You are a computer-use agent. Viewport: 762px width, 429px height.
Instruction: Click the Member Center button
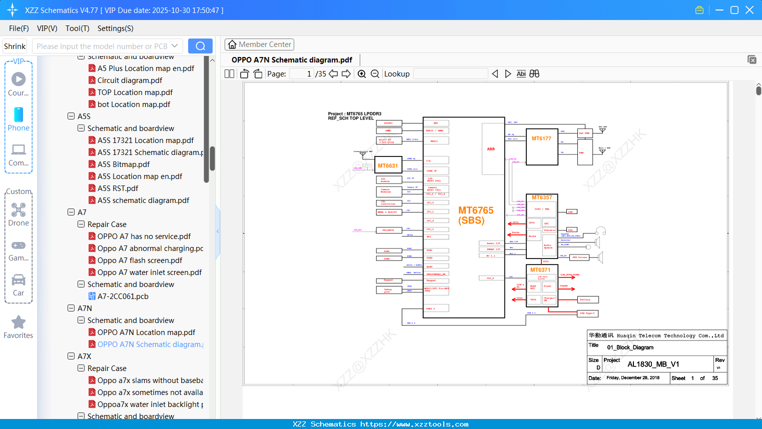tap(259, 44)
